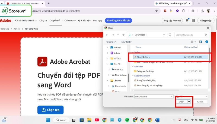Viewport: 217px width, 124px height.
Task: Expand the Videos tree node
Action: [107, 53]
